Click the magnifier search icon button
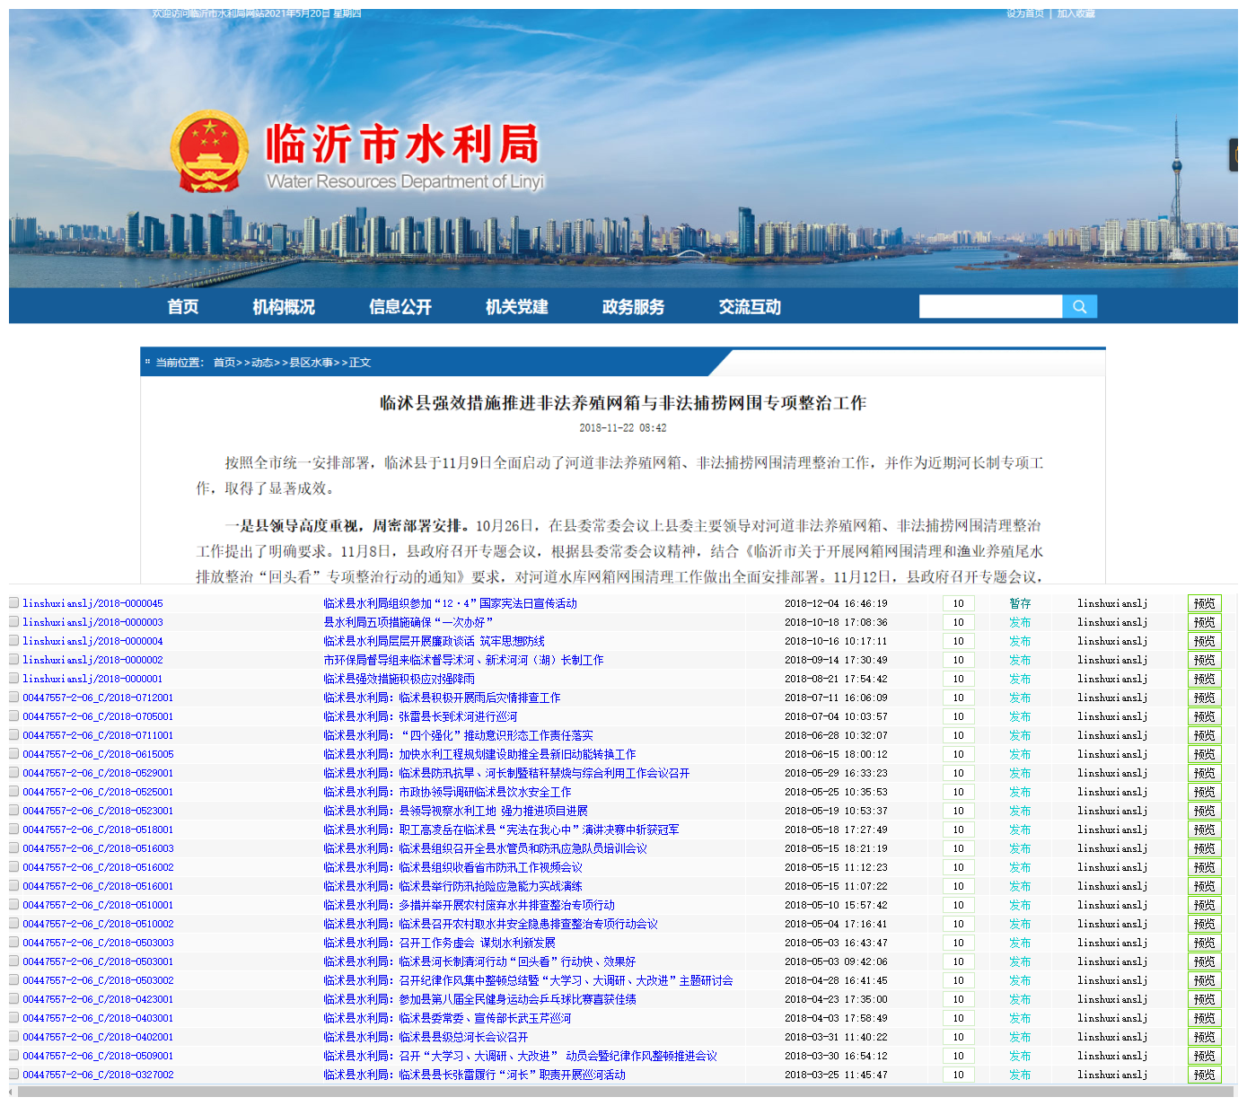1247x1106 pixels. (1079, 307)
